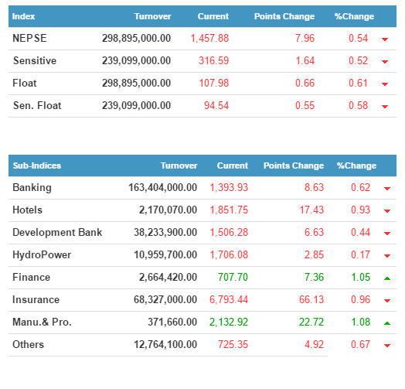The height and width of the screenshot is (389, 405).
Task: Click Current header in Sub-Indices table
Action: pos(233,165)
